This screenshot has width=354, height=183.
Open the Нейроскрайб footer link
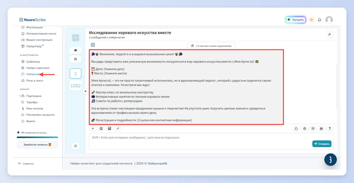tap(157, 163)
